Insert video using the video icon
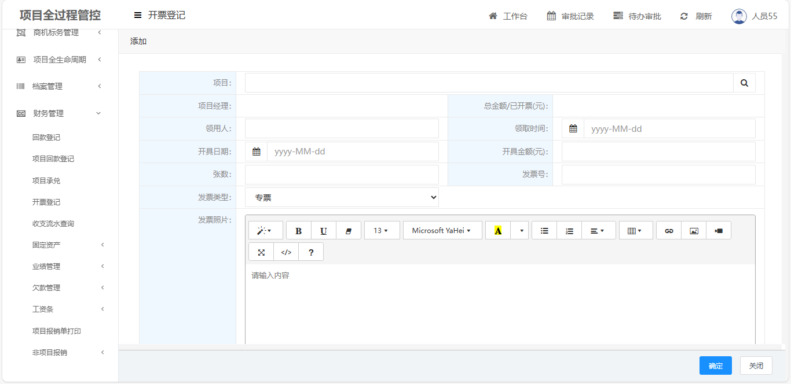 pos(719,231)
